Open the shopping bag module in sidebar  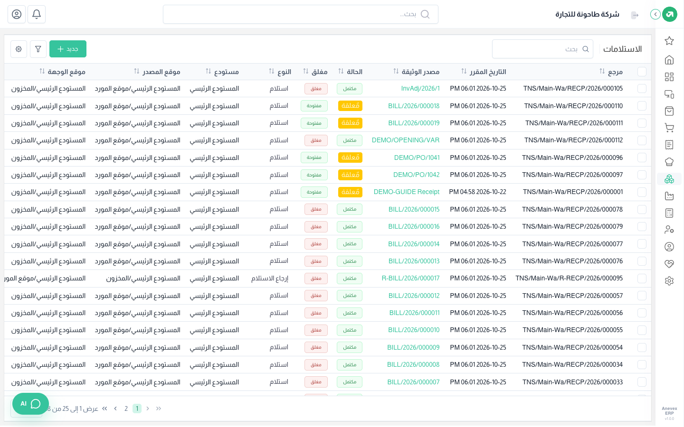point(669,111)
